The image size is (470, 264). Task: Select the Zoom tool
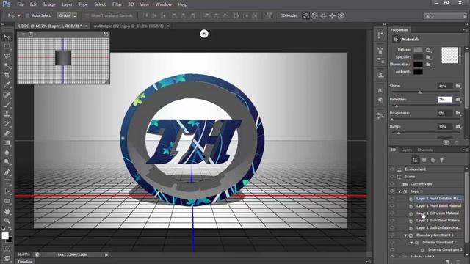point(7,221)
